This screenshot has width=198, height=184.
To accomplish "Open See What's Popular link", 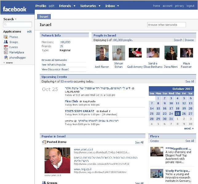I will point(53,65).
